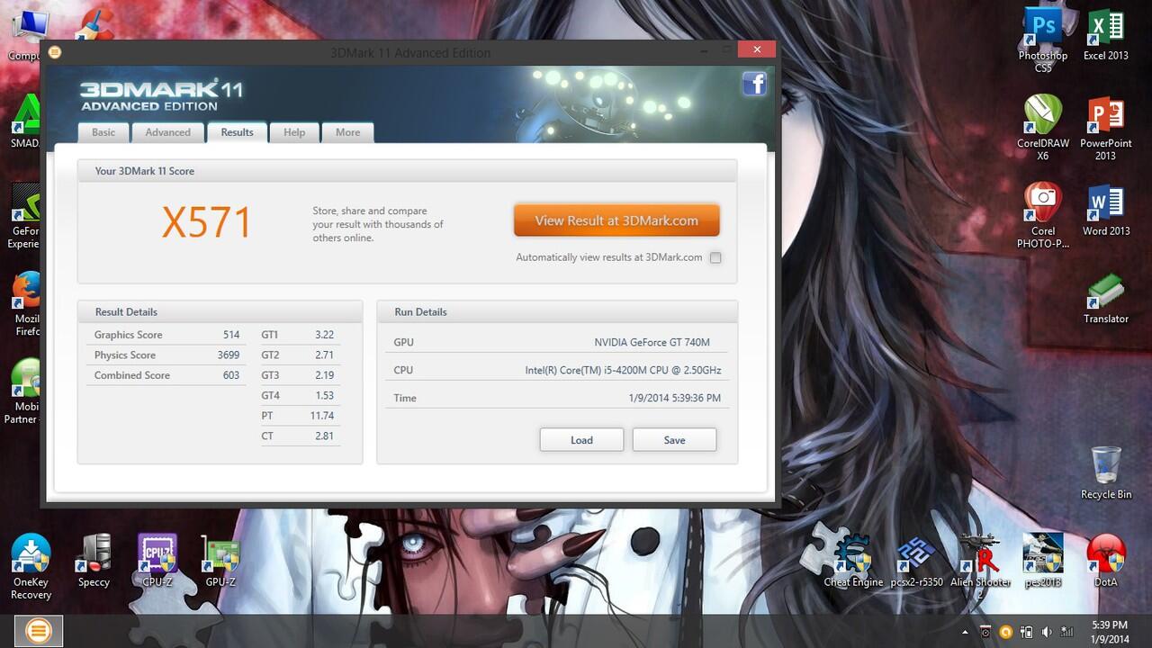Image resolution: width=1152 pixels, height=648 pixels.
Task: Open the GPU-Z desktop shortcut
Action: (x=220, y=561)
